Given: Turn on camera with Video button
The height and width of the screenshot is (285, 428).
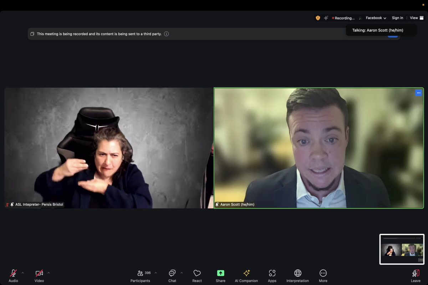Looking at the screenshot, I should coord(39,276).
